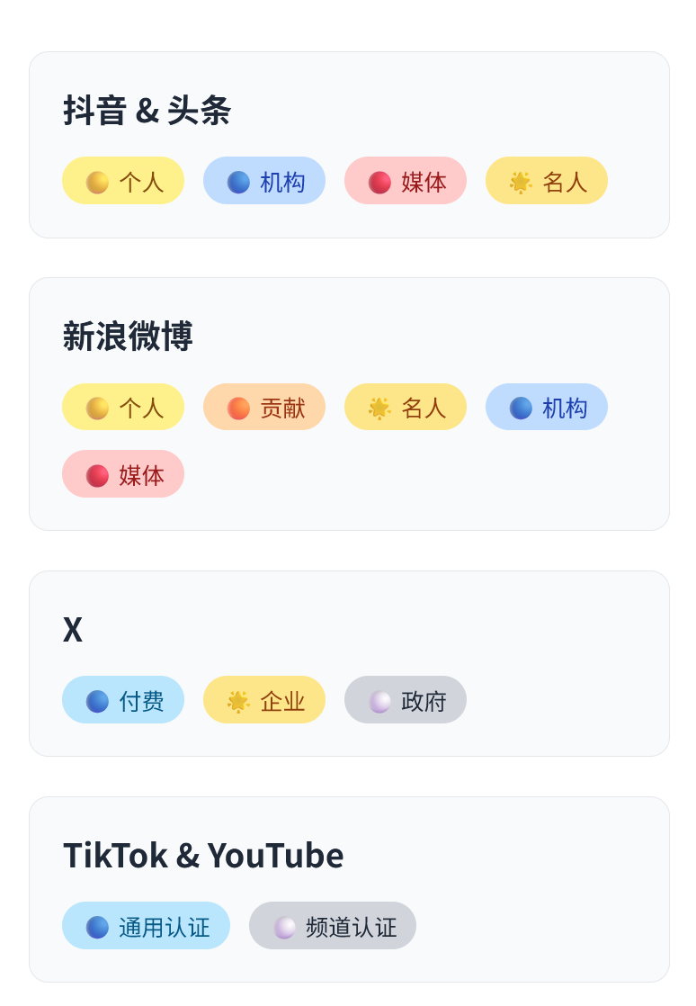Click the 通用认证 label text
The width and height of the screenshot is (696, 1006).
pyautogui.click(x=164, y=927)
